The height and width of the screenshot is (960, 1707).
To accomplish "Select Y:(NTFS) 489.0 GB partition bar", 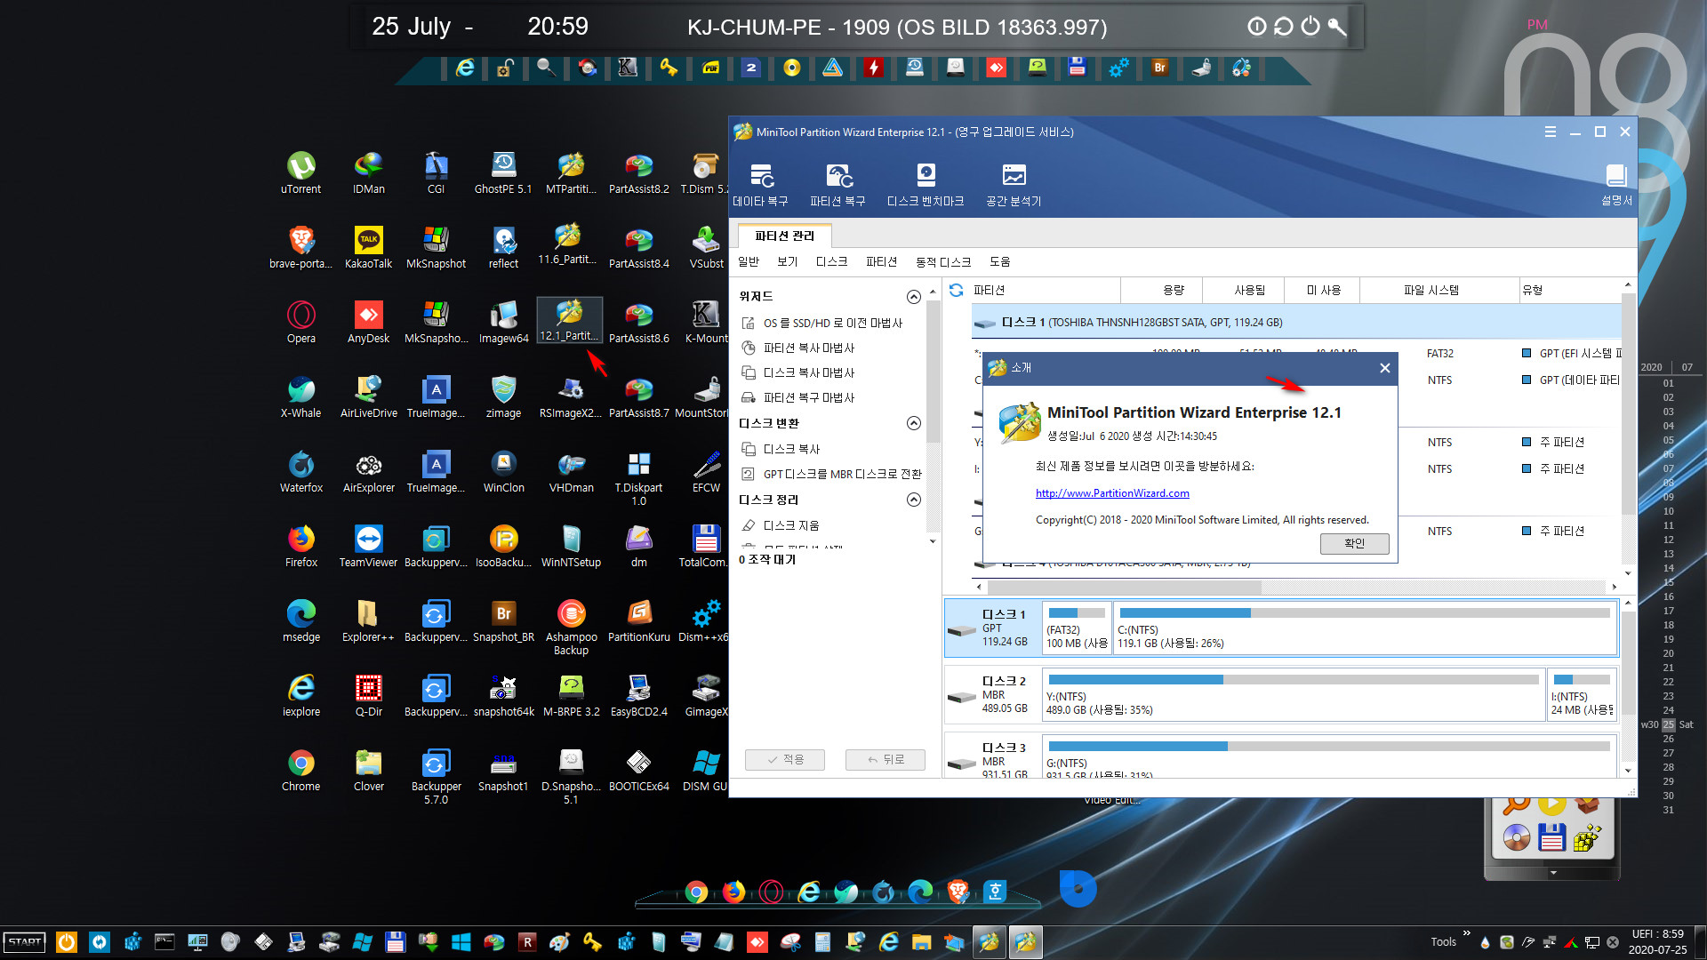I will pyautogui.click(x=1294, y=694).
